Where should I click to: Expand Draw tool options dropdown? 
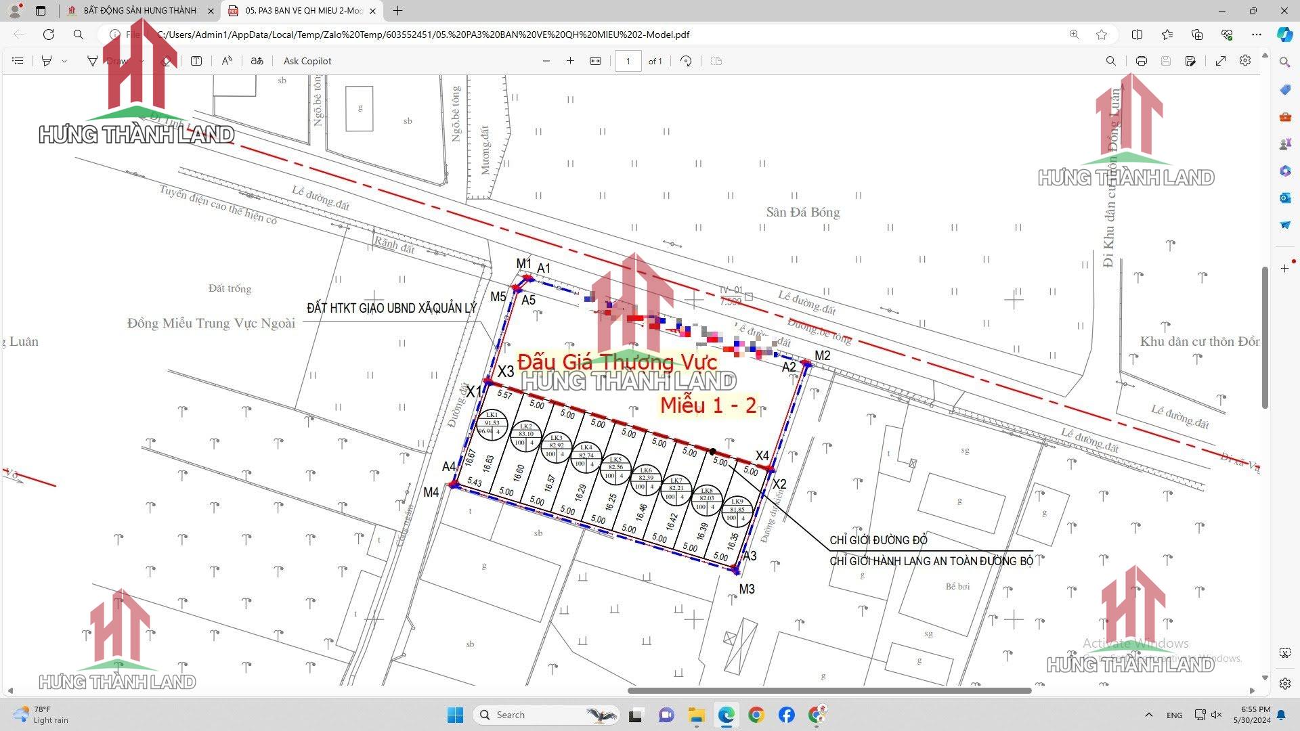[x=142, y=61]
